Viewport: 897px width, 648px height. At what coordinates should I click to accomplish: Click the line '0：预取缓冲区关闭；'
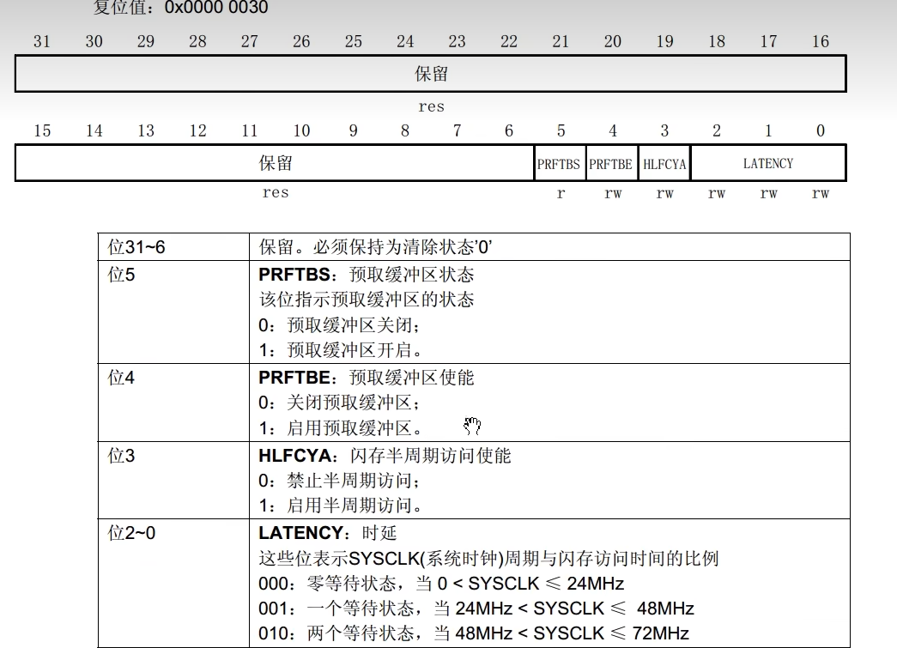[x=340, y=325]
